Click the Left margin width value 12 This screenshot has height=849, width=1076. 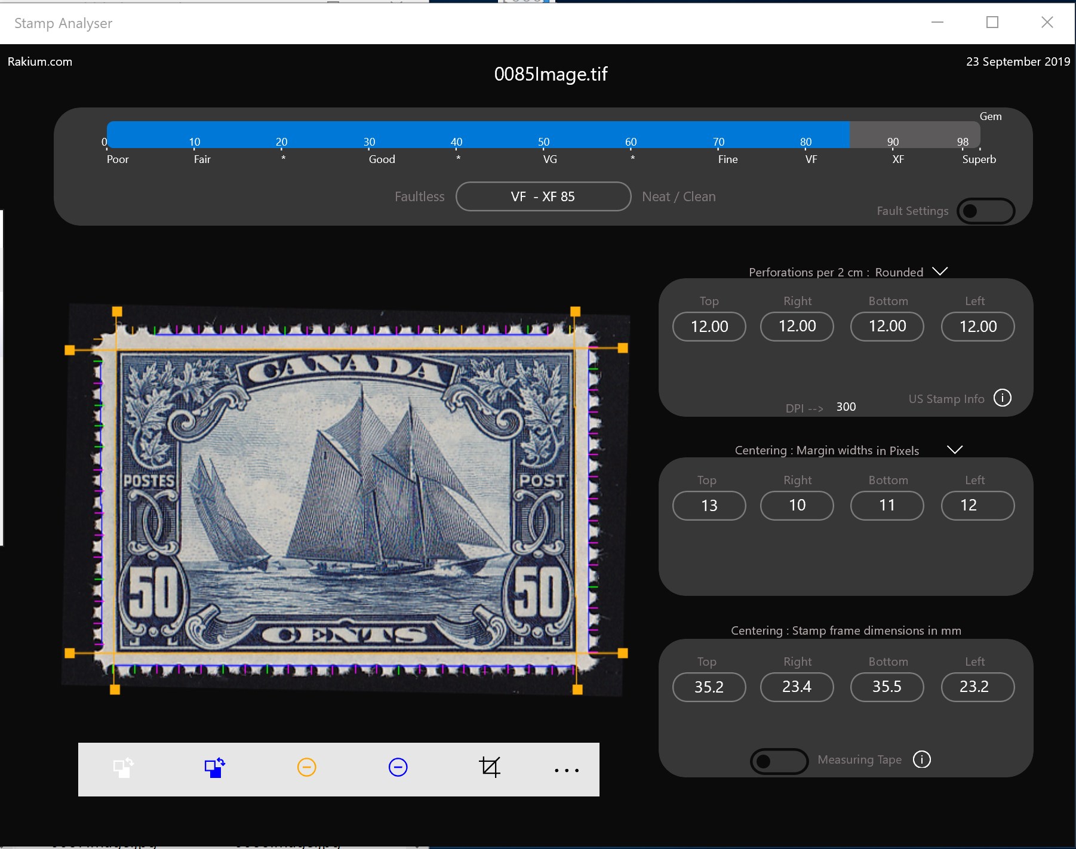click(x=978, y=506)
